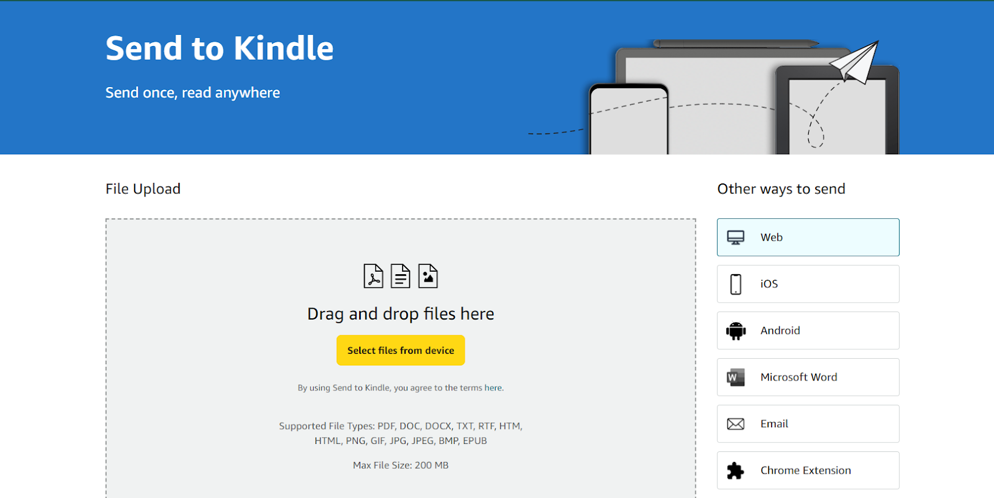The height and width of the screenshot is (498, 994).
Task: Click the Other ways to send heading
Action: pyautogui.click(x=781, y=189)
